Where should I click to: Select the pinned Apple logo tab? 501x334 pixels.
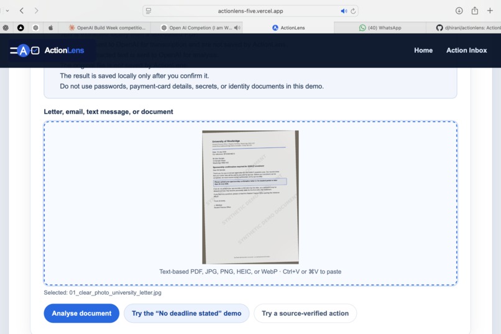[50, 28]
